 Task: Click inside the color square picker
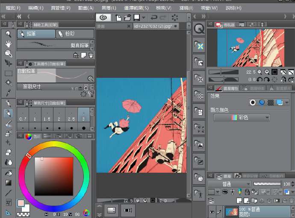(x=53, y=175)
